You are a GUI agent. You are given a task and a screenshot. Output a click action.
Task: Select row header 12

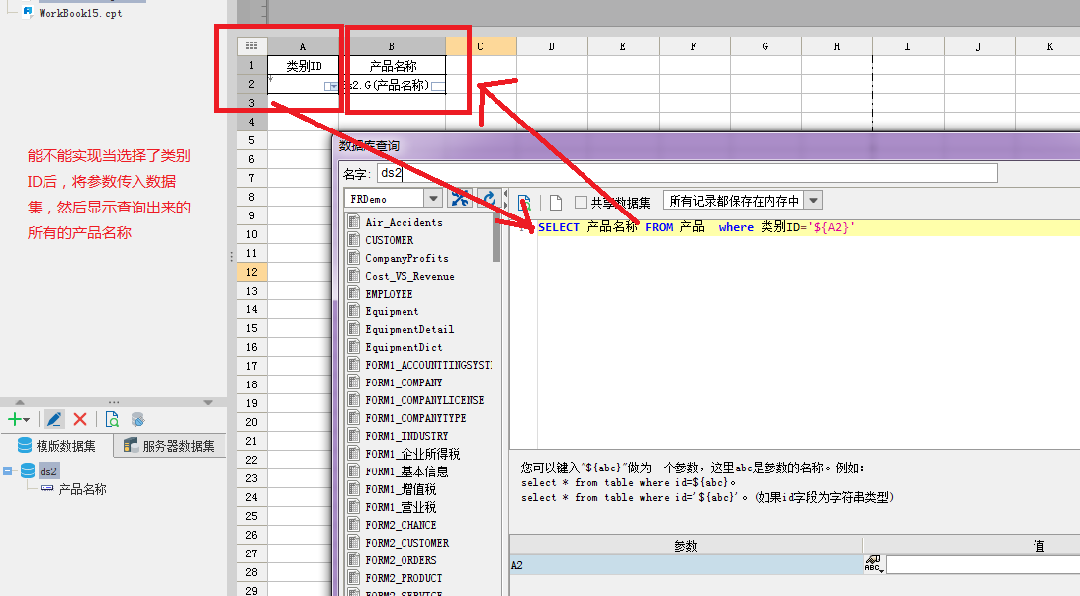pos(251,272)
